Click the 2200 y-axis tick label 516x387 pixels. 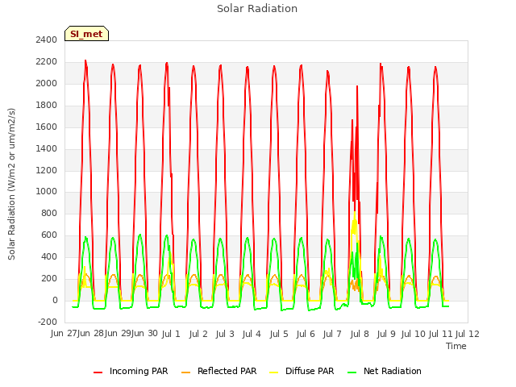coord(47,62)
